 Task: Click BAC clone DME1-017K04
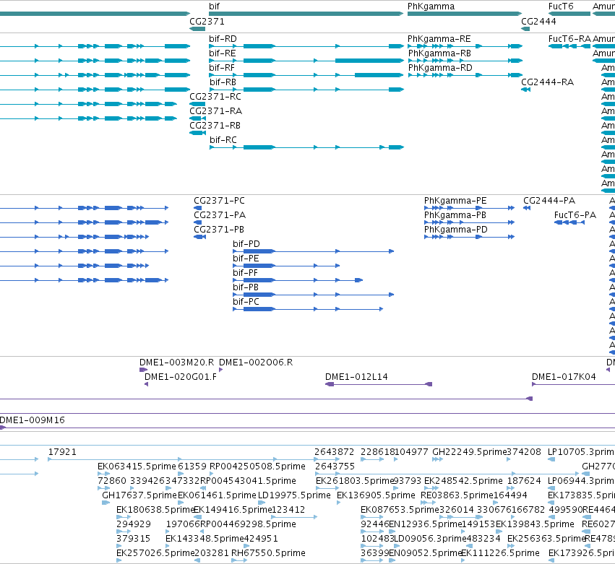[x=573, y=384]
